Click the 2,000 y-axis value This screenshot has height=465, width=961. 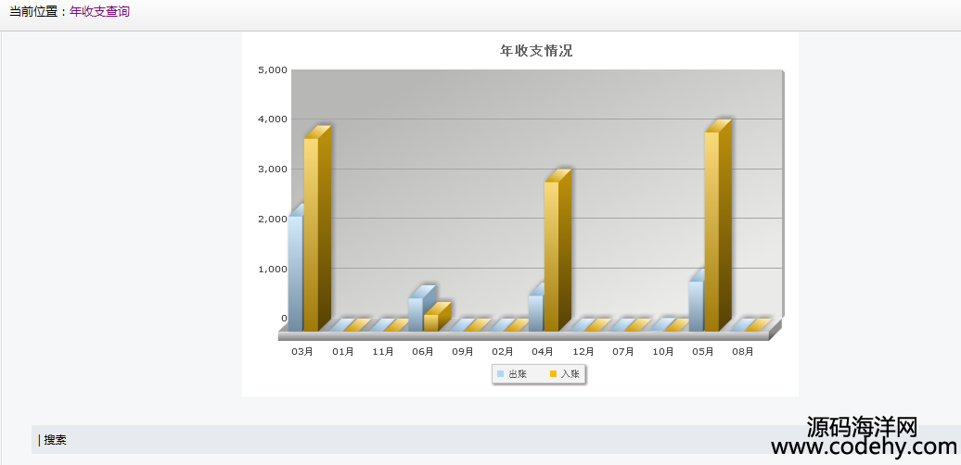[x=273, y=219]
